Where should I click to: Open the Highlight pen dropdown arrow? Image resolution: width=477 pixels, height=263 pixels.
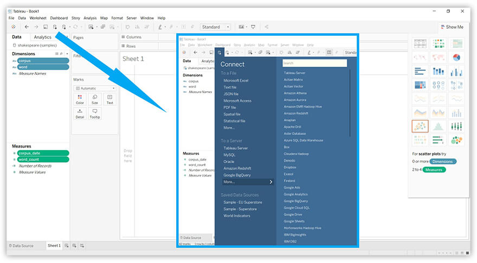[165, 27]
